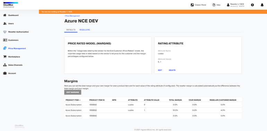Open the Help question mark icon
267x131 pixels.
[214, 5]
